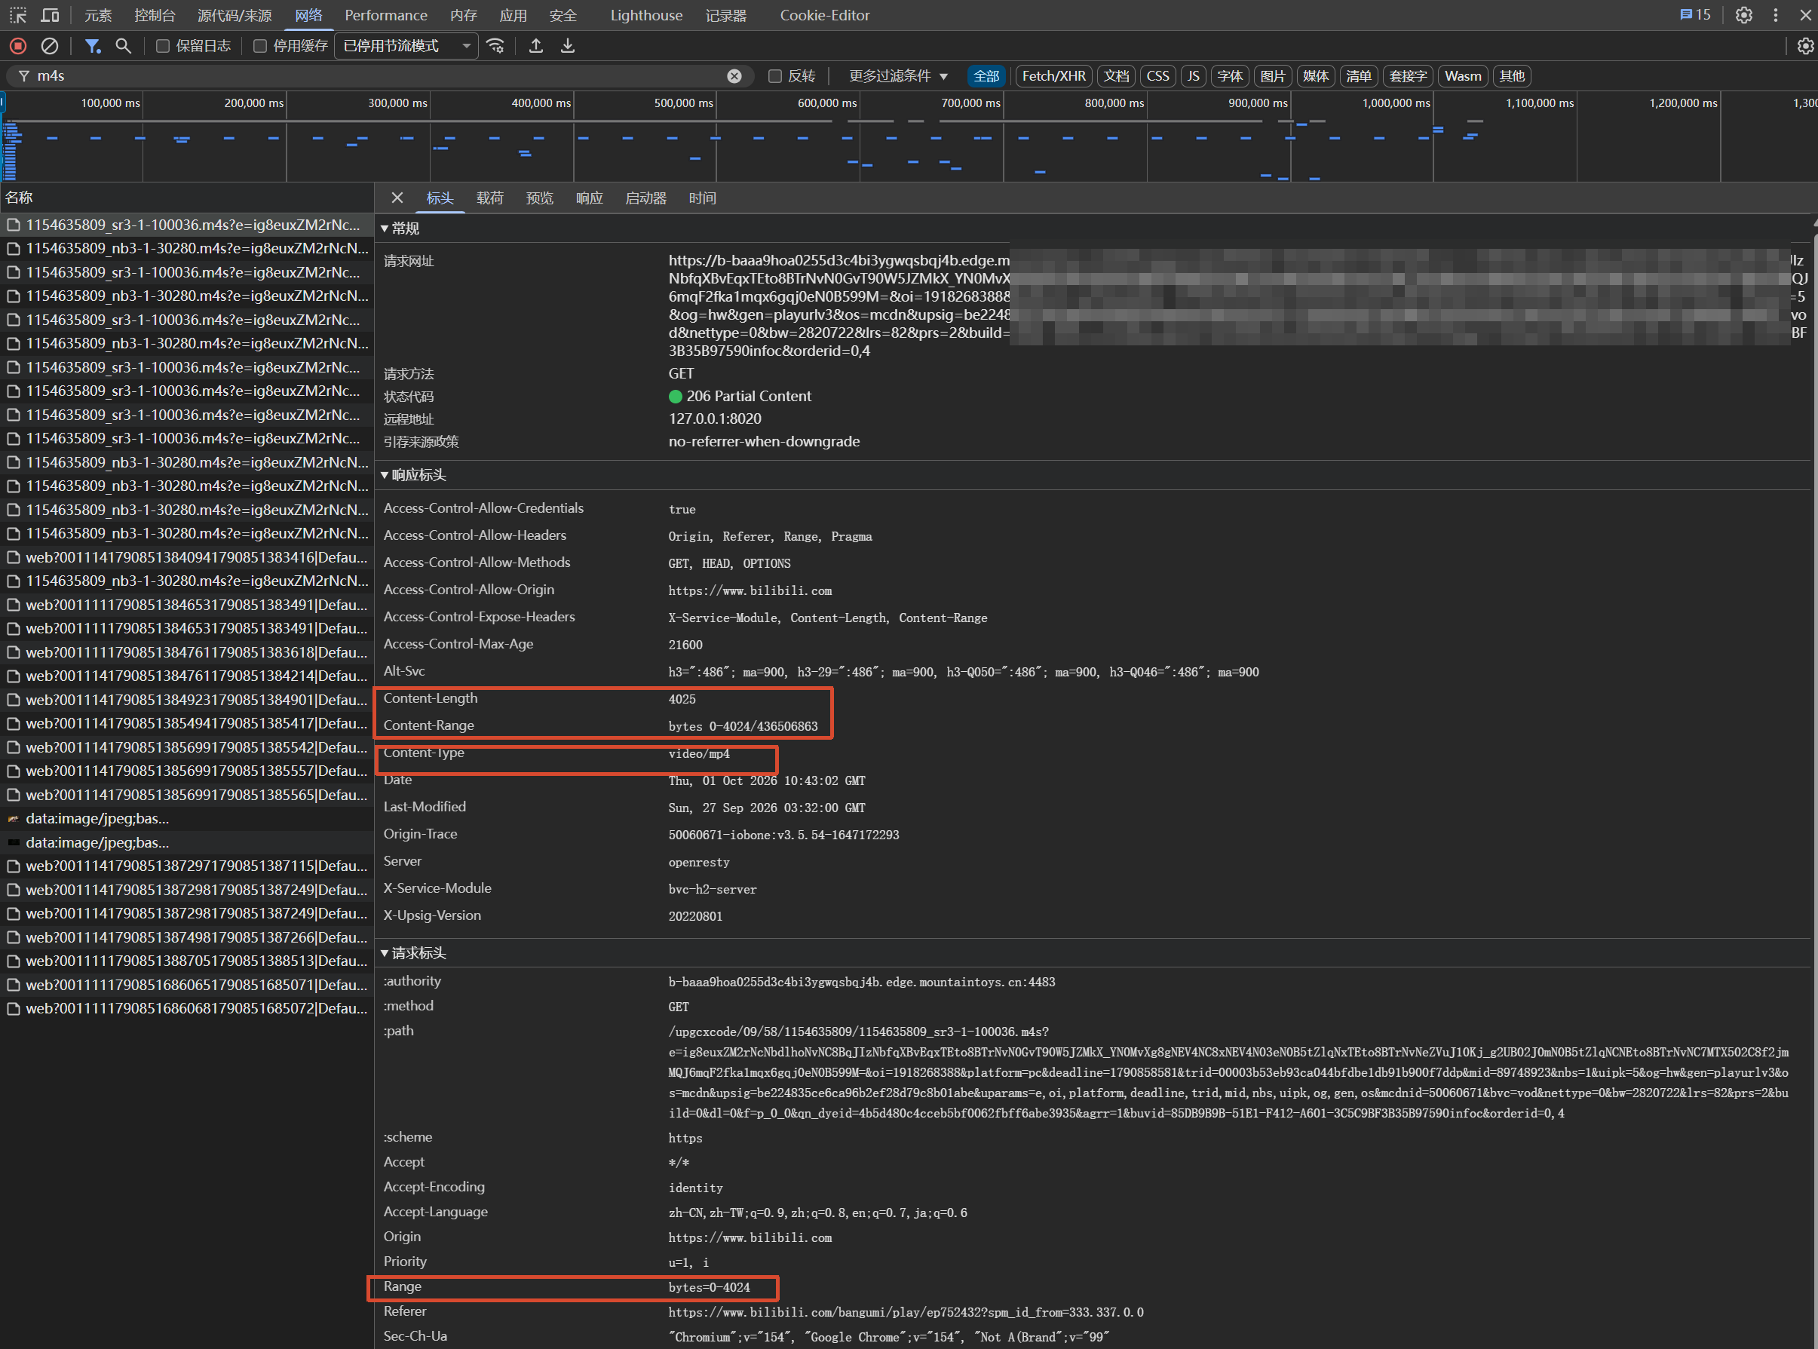The image size is (1818, 1349).
Task: Collapse the 请求标头 section
Action: click(x=413, y=953)
